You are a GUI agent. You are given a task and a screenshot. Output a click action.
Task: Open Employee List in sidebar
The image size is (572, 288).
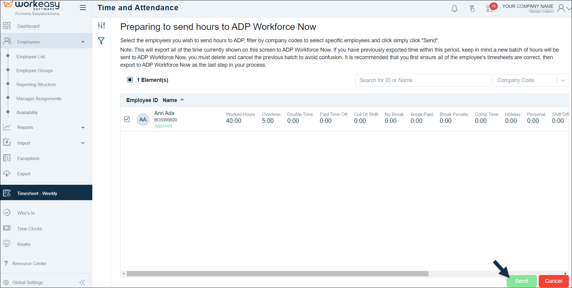tap(31, 57)
